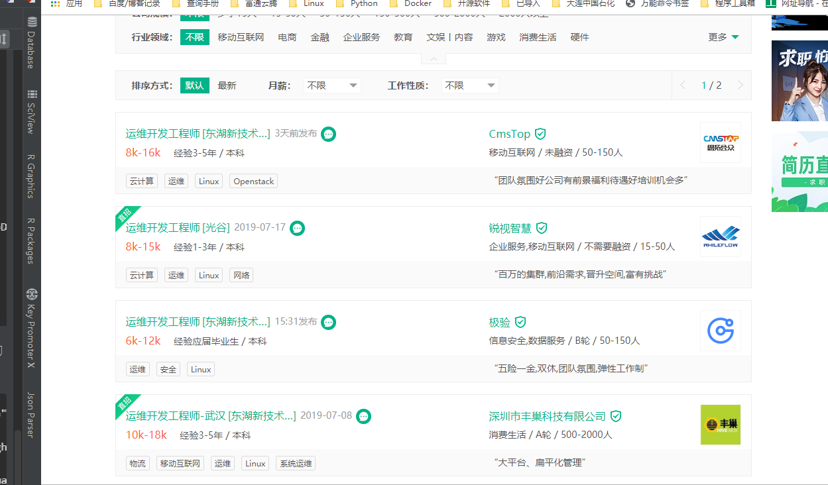Select 不限 in 行业领域 filter
This screenshot has height=485, width=828.
click(x=195, y=37)
